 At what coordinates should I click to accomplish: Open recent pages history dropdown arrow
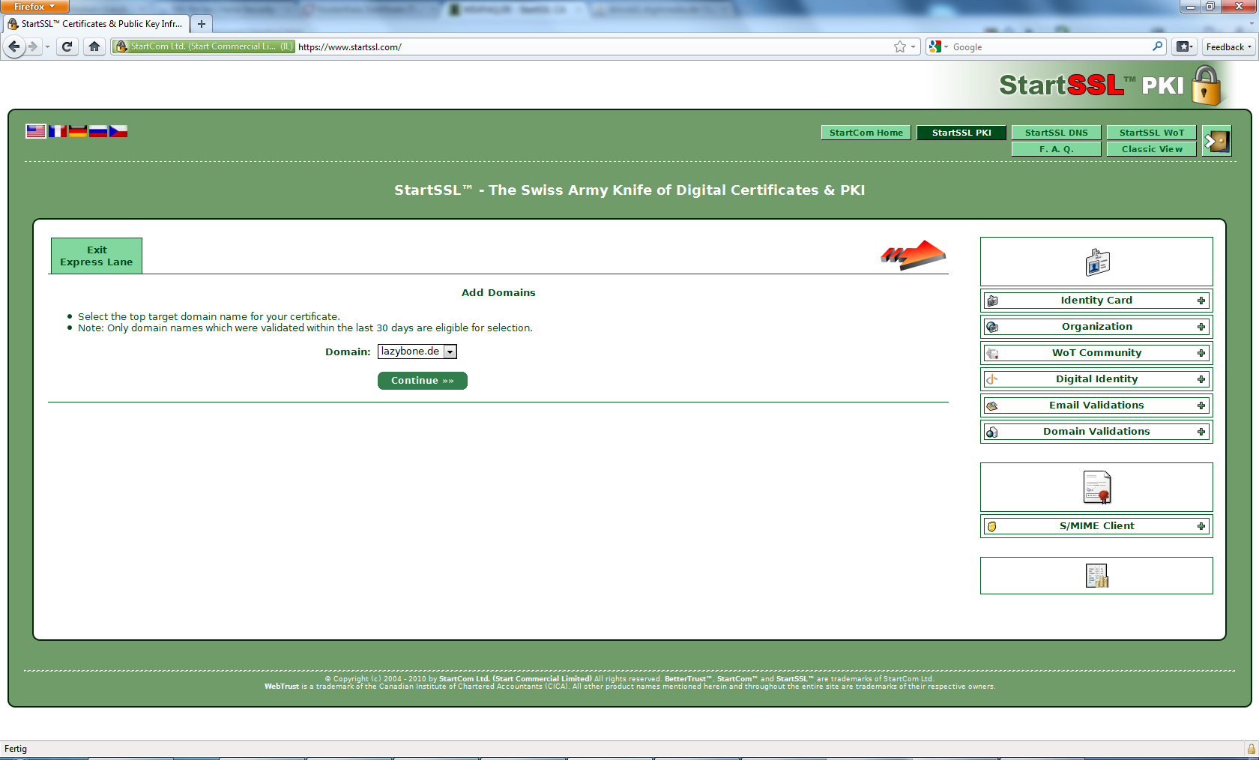pyautogui.click(x=47, y=46)
